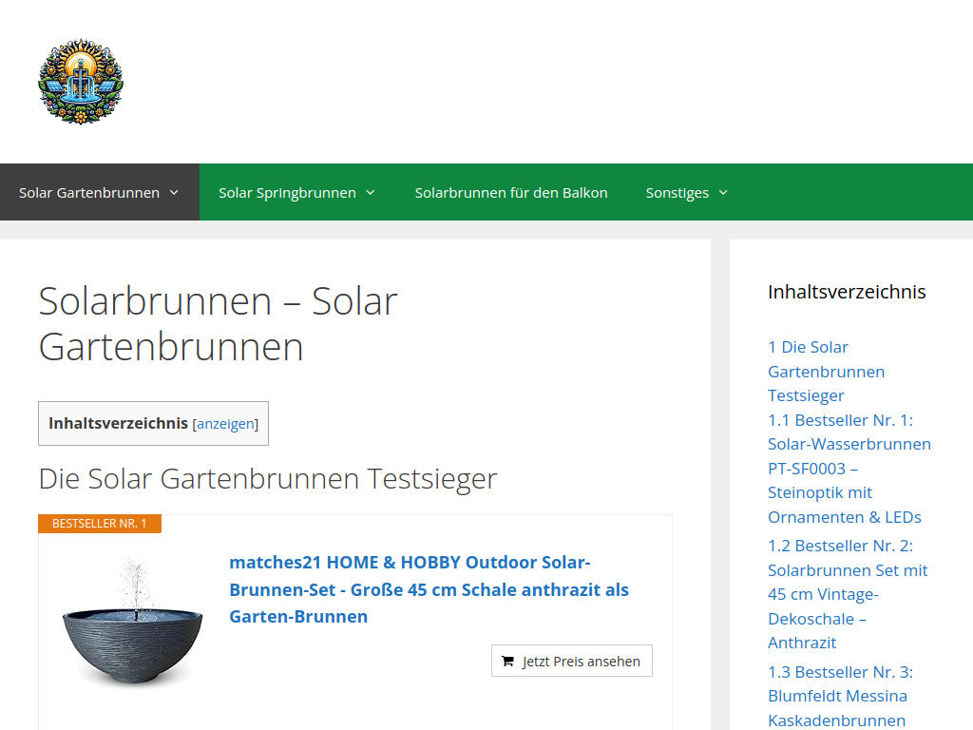
Task: Expand the Solar Springbrunnen menu chevron
Action: (371, 192)
